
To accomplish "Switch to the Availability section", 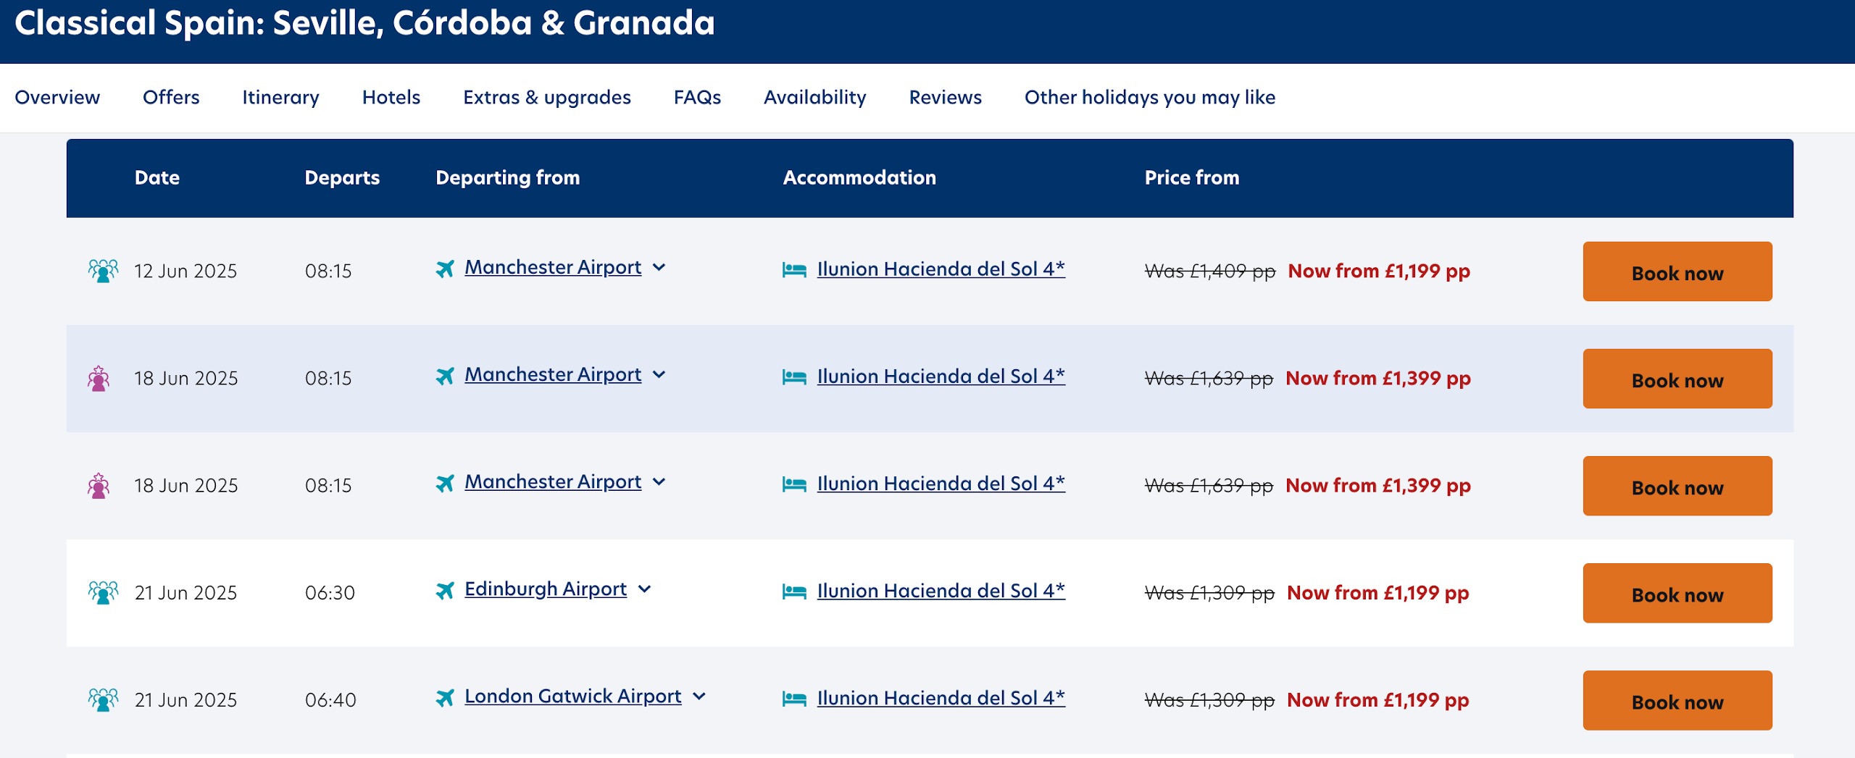I will (x=814, y=97).
